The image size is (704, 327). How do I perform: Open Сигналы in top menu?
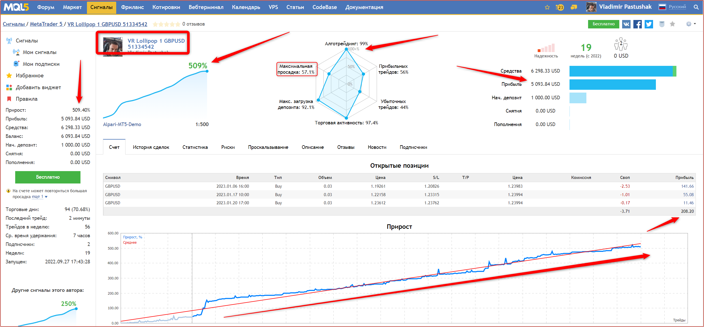click(x=101, y=7)
